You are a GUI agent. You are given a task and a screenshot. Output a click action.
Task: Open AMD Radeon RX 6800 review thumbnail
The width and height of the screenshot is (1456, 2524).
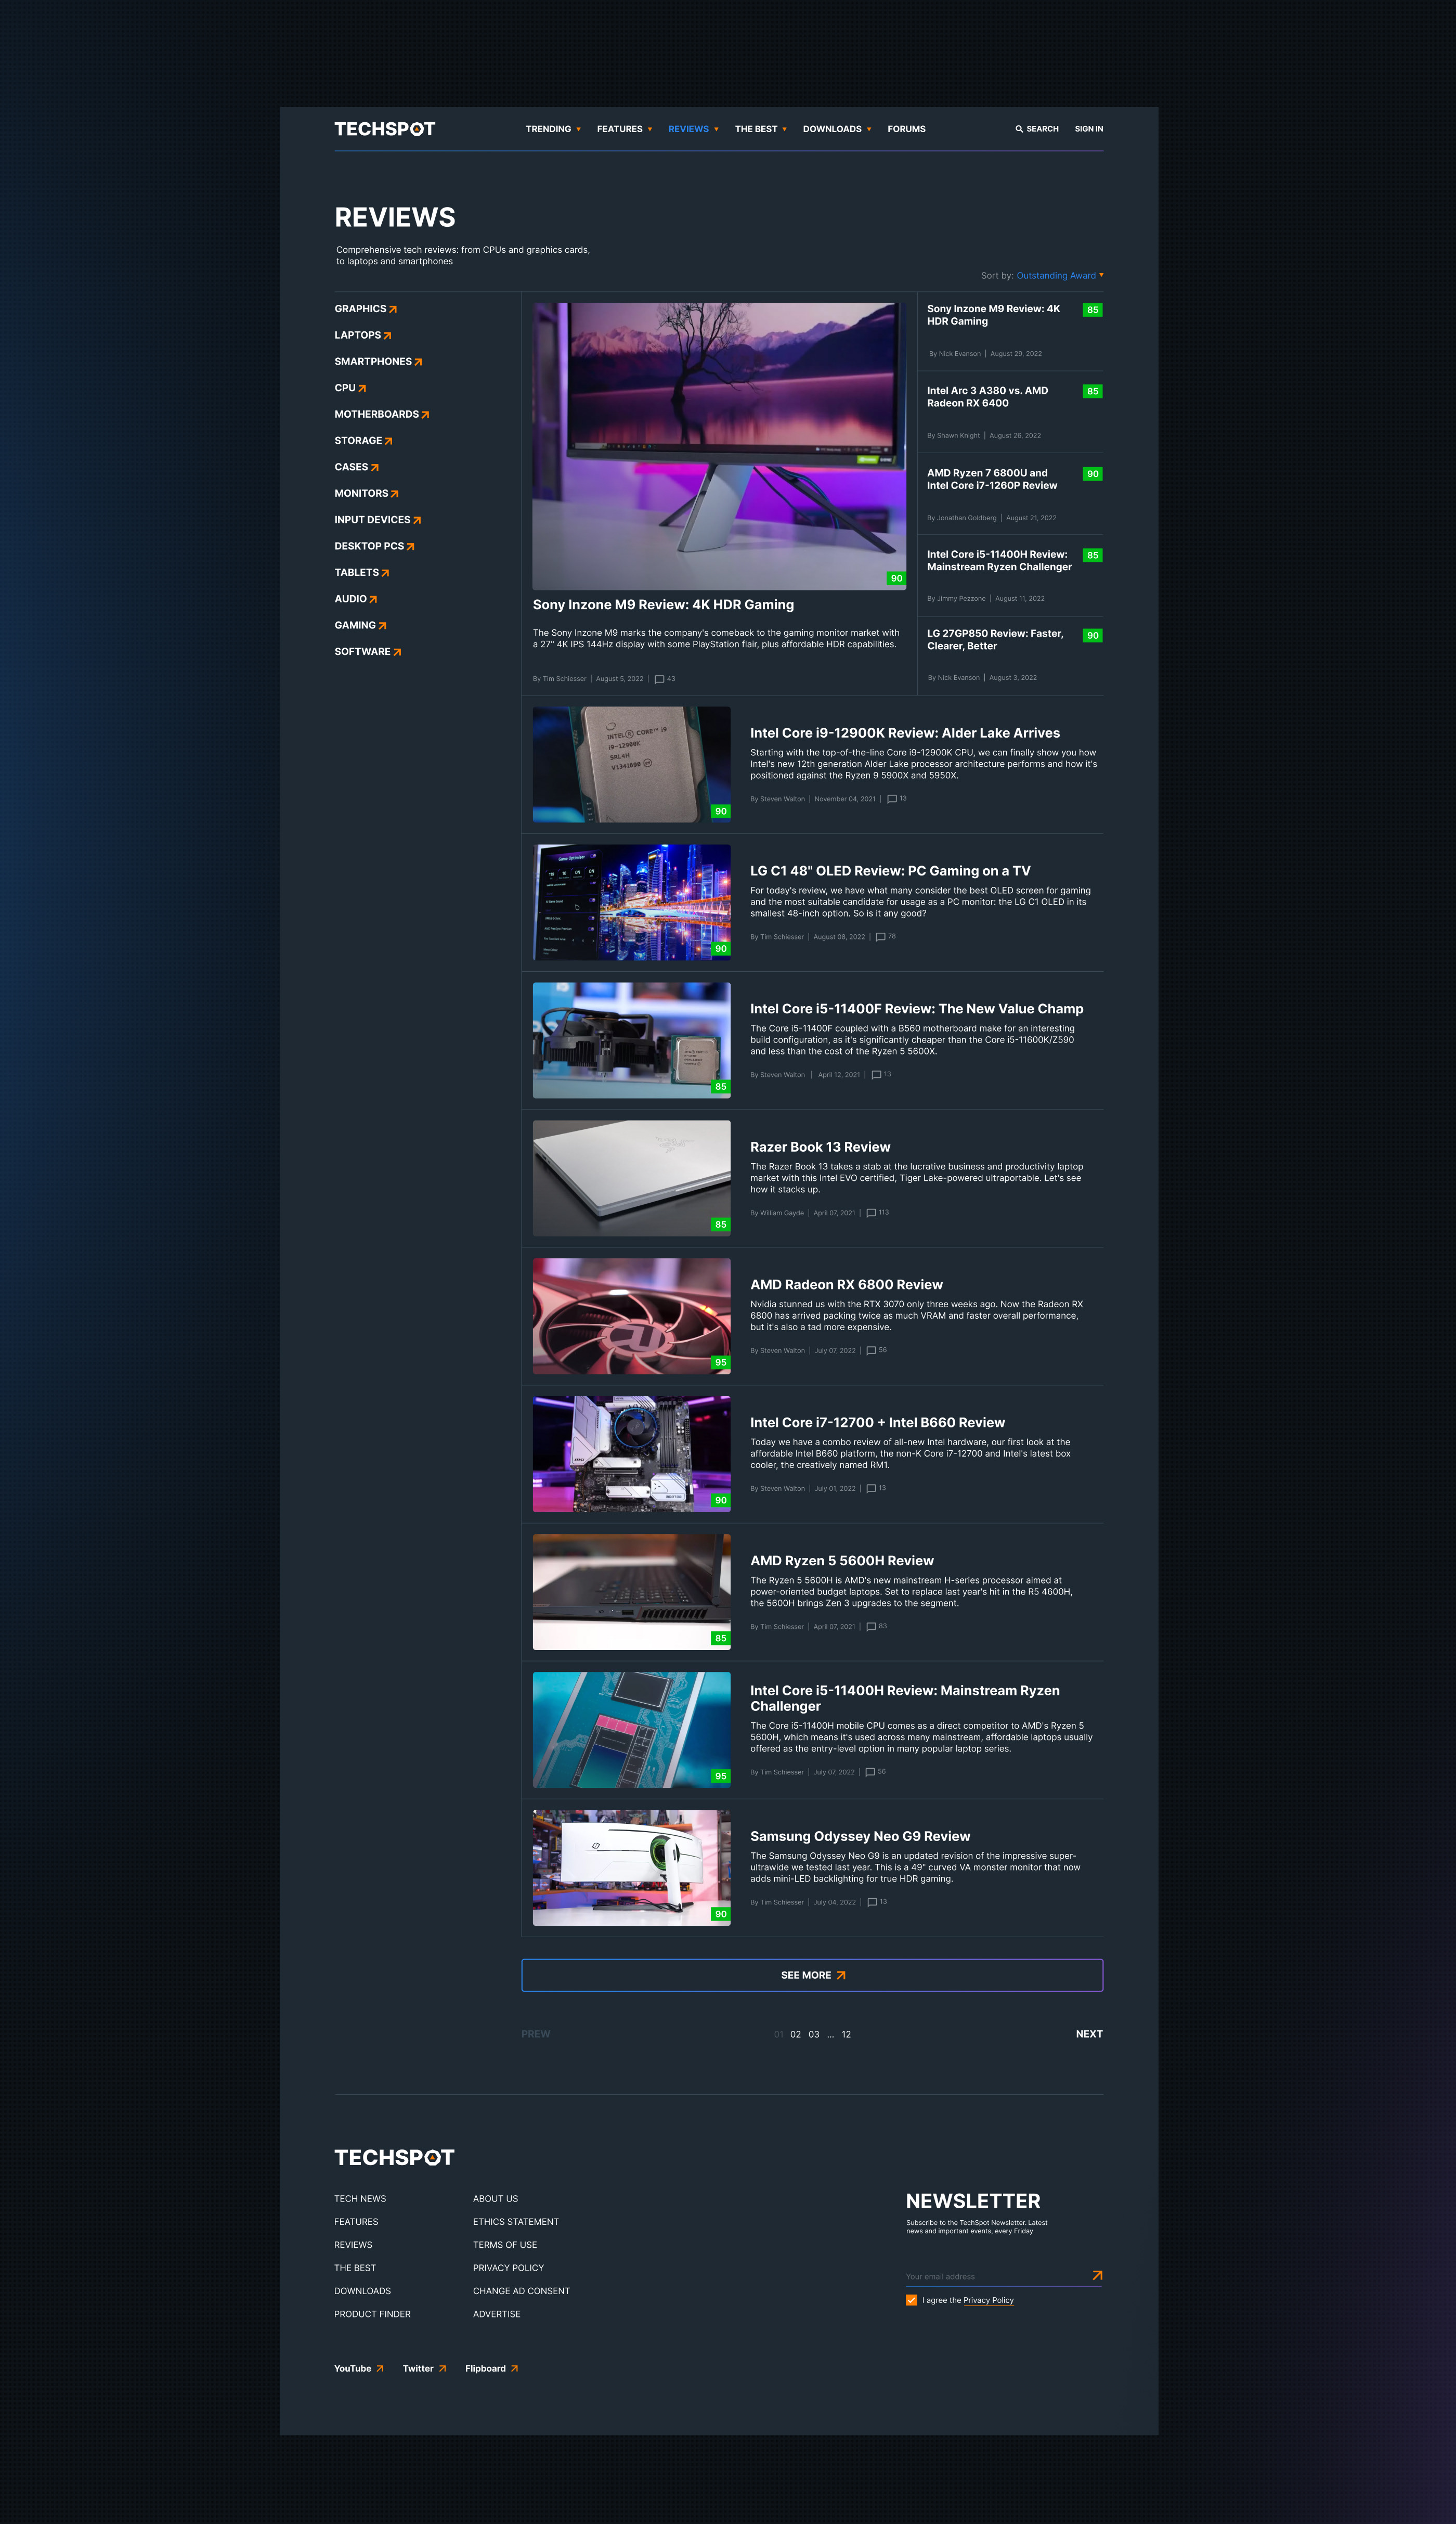(631, 1316)
